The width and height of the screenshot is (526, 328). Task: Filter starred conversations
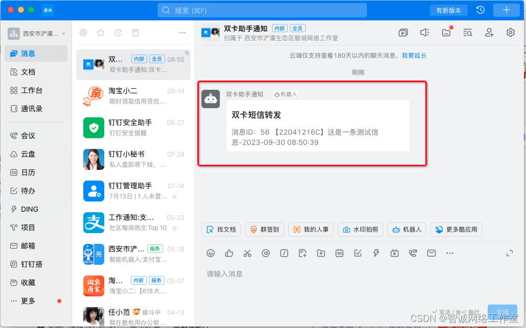tap(101, 33)
